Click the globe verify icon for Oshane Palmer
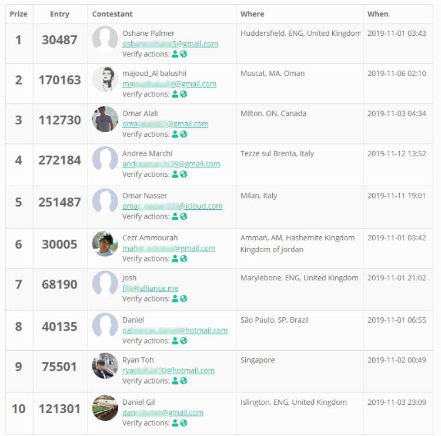The width and height of the screenshot is (441, 436). click(183, 54)
